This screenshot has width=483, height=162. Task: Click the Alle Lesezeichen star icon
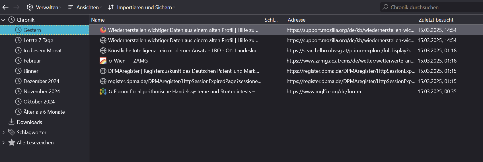coord(11,142)
